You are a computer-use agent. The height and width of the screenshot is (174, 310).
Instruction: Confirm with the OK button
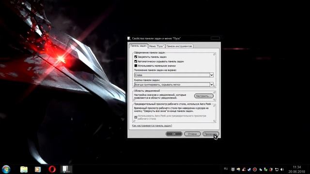point(174,134)
